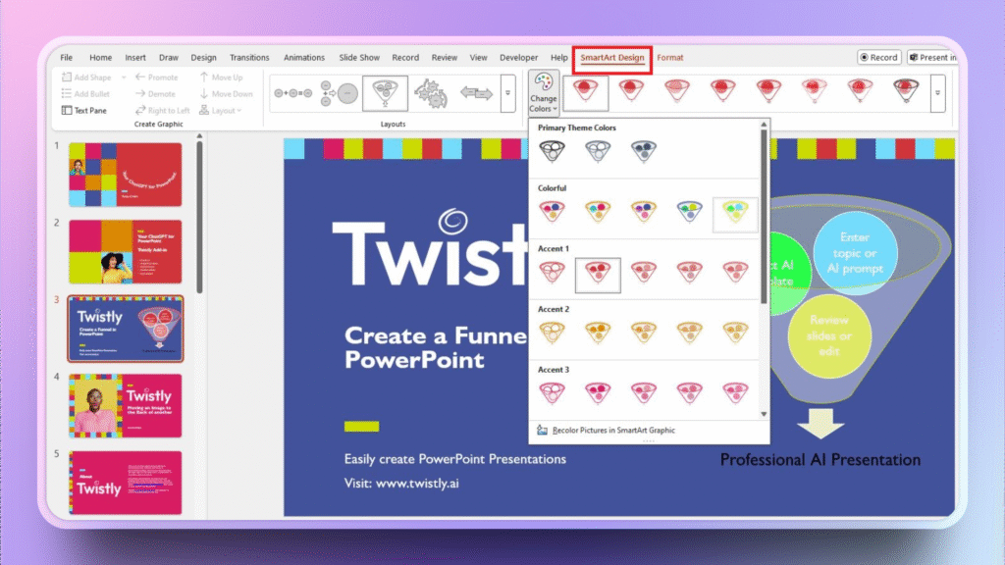
Task: Click the Record button at top right
Action: (x=878, y=58)
